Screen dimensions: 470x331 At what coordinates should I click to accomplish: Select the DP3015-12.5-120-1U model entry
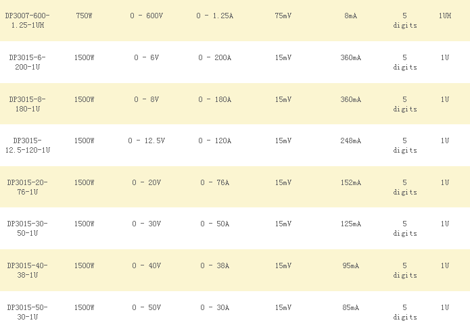click(x=28, y=145)
